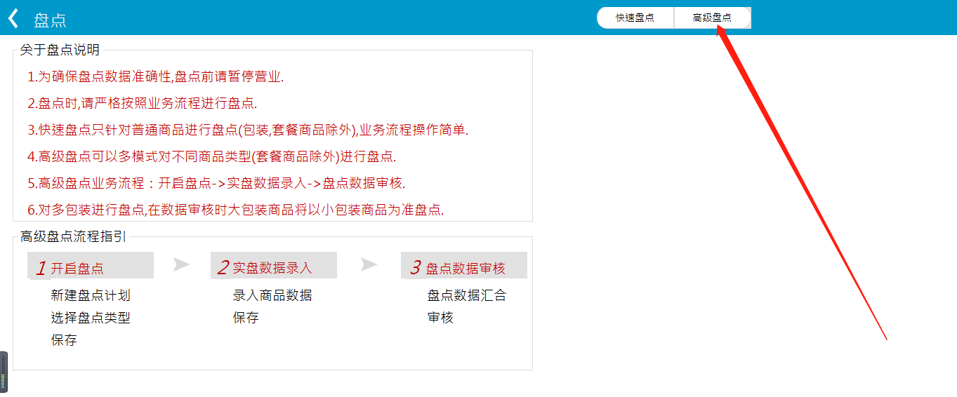Select step 3 盘点数据审核
The height and width of the screenshot is (397, 957).
(x=464, y=267)
